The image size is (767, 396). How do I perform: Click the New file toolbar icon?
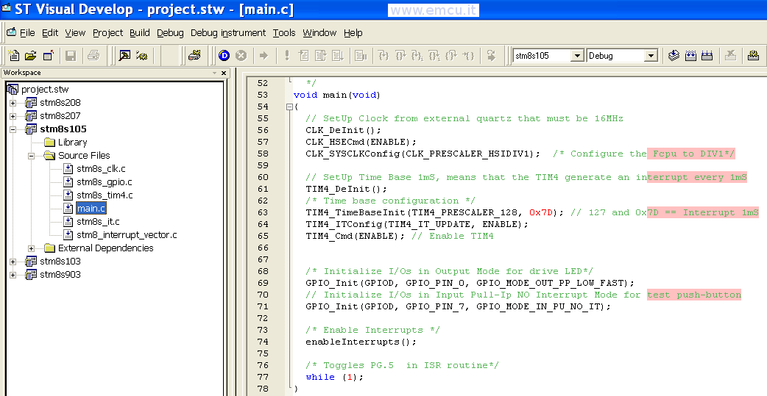(14, 56)
